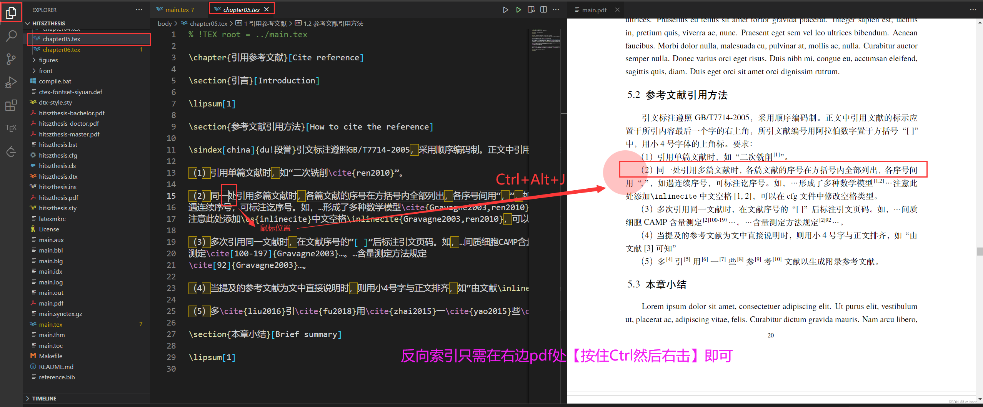Screen dimensions: 983x407
Task: Switch to the main.tex tab
Action: pos(177,9)
